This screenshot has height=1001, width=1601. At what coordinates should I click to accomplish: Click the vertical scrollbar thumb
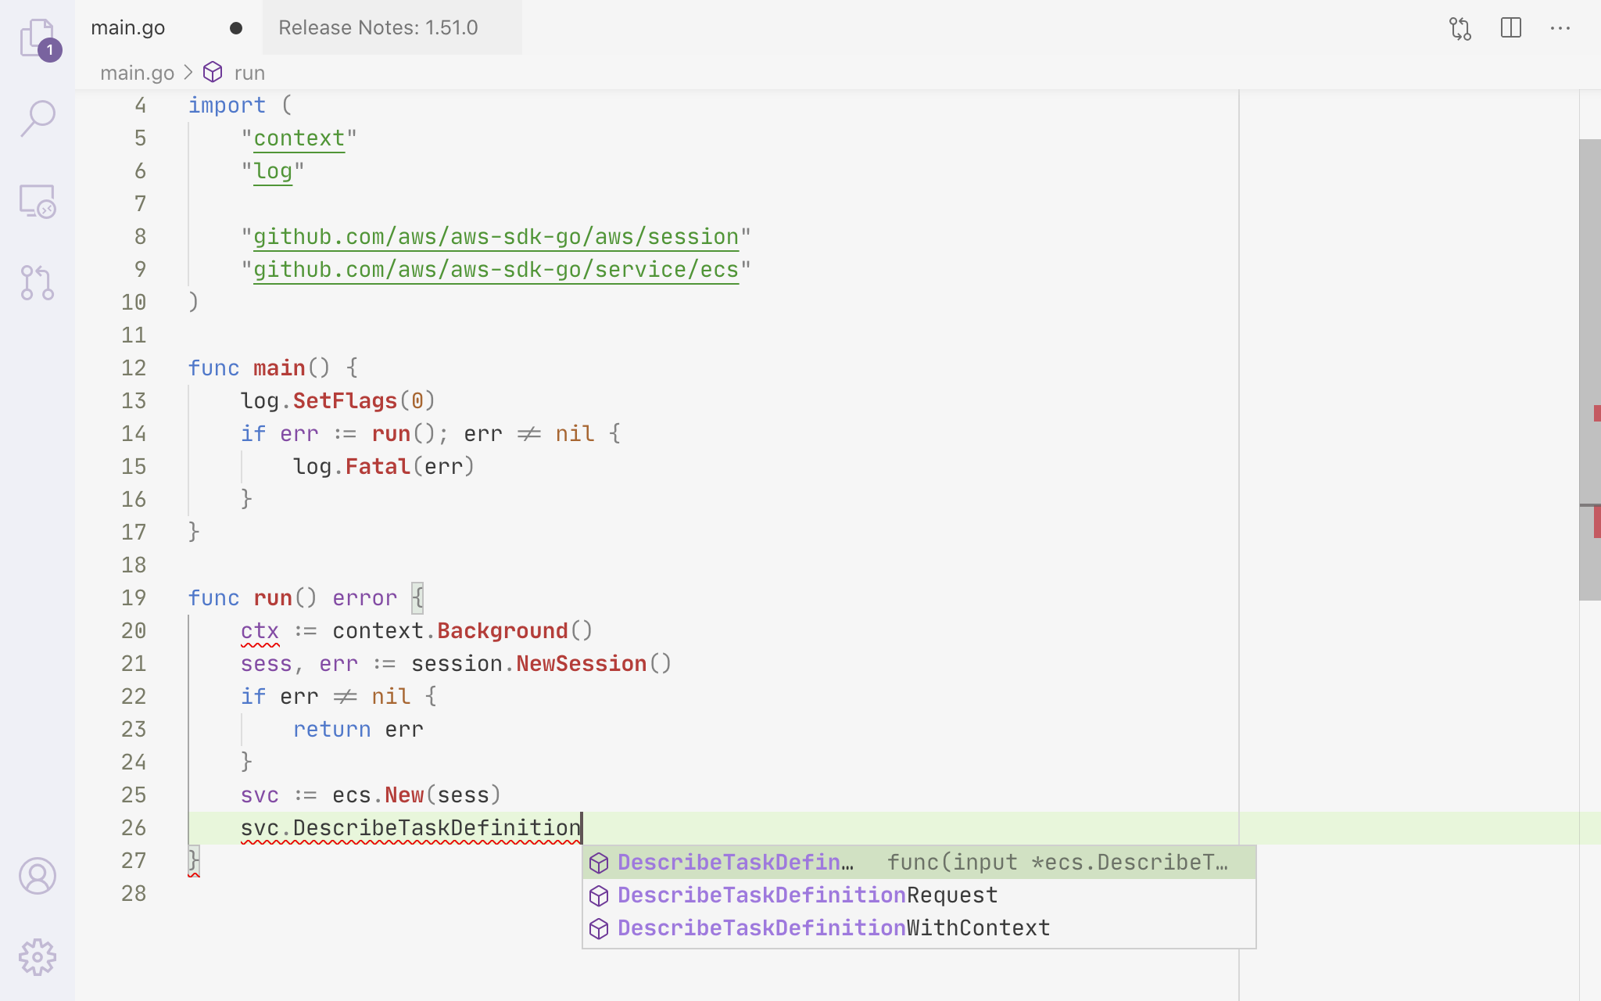click(1588, 368)
